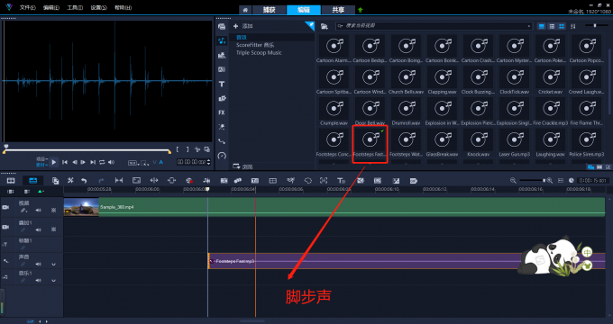Screen dimensions: 613x324
Task: Toggle thumbnail view in library
Action: (562, 26)
